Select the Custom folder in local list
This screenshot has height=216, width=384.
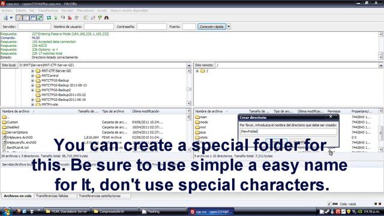coord(12,122)
